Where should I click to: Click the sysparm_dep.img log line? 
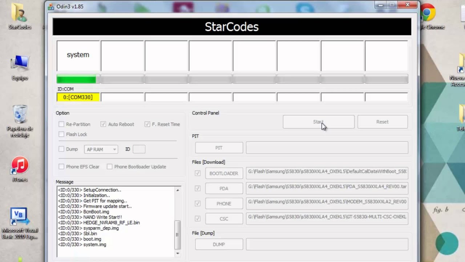click(88, 228)
